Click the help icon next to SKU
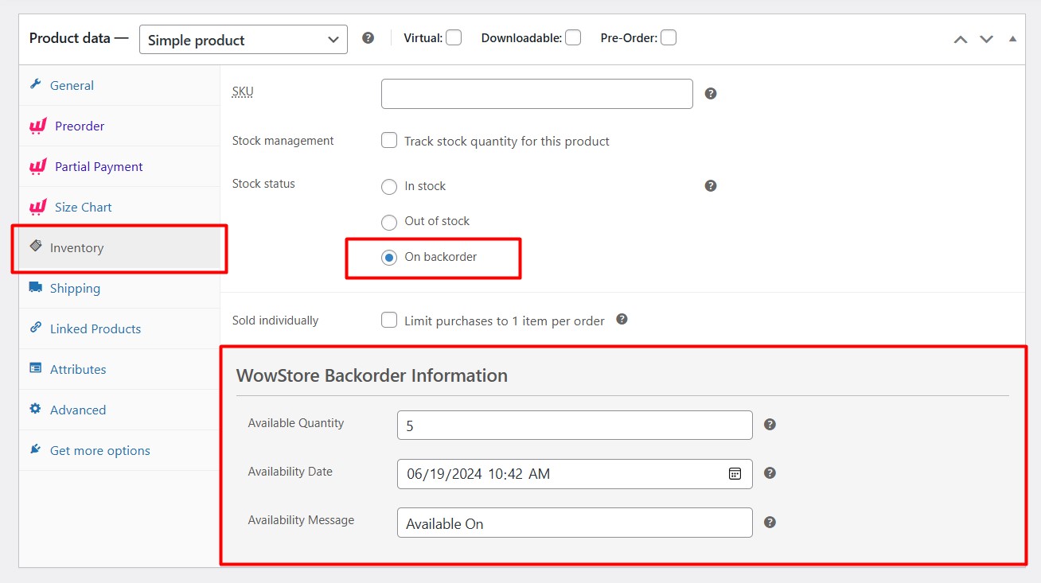The width and height of the screenshot is (1041, 583). [x=710, y=93]
